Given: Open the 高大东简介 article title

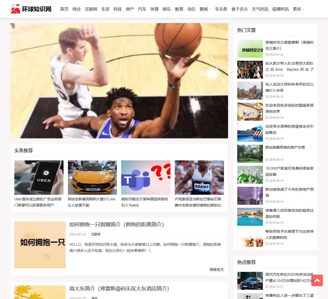Looking at the screenshot, I should tap(119, 288).
